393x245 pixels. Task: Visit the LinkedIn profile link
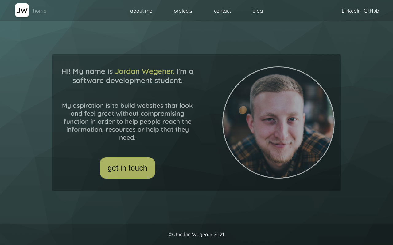(x=351, y=11)
